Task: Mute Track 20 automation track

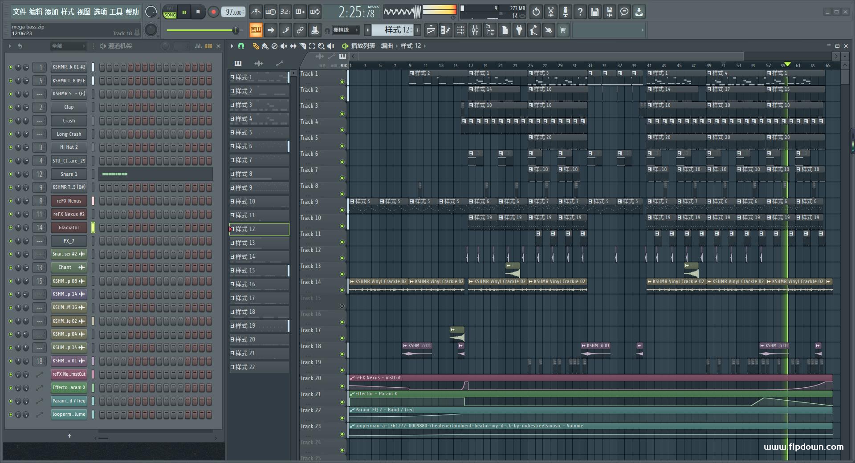Action: pos(342,386)
